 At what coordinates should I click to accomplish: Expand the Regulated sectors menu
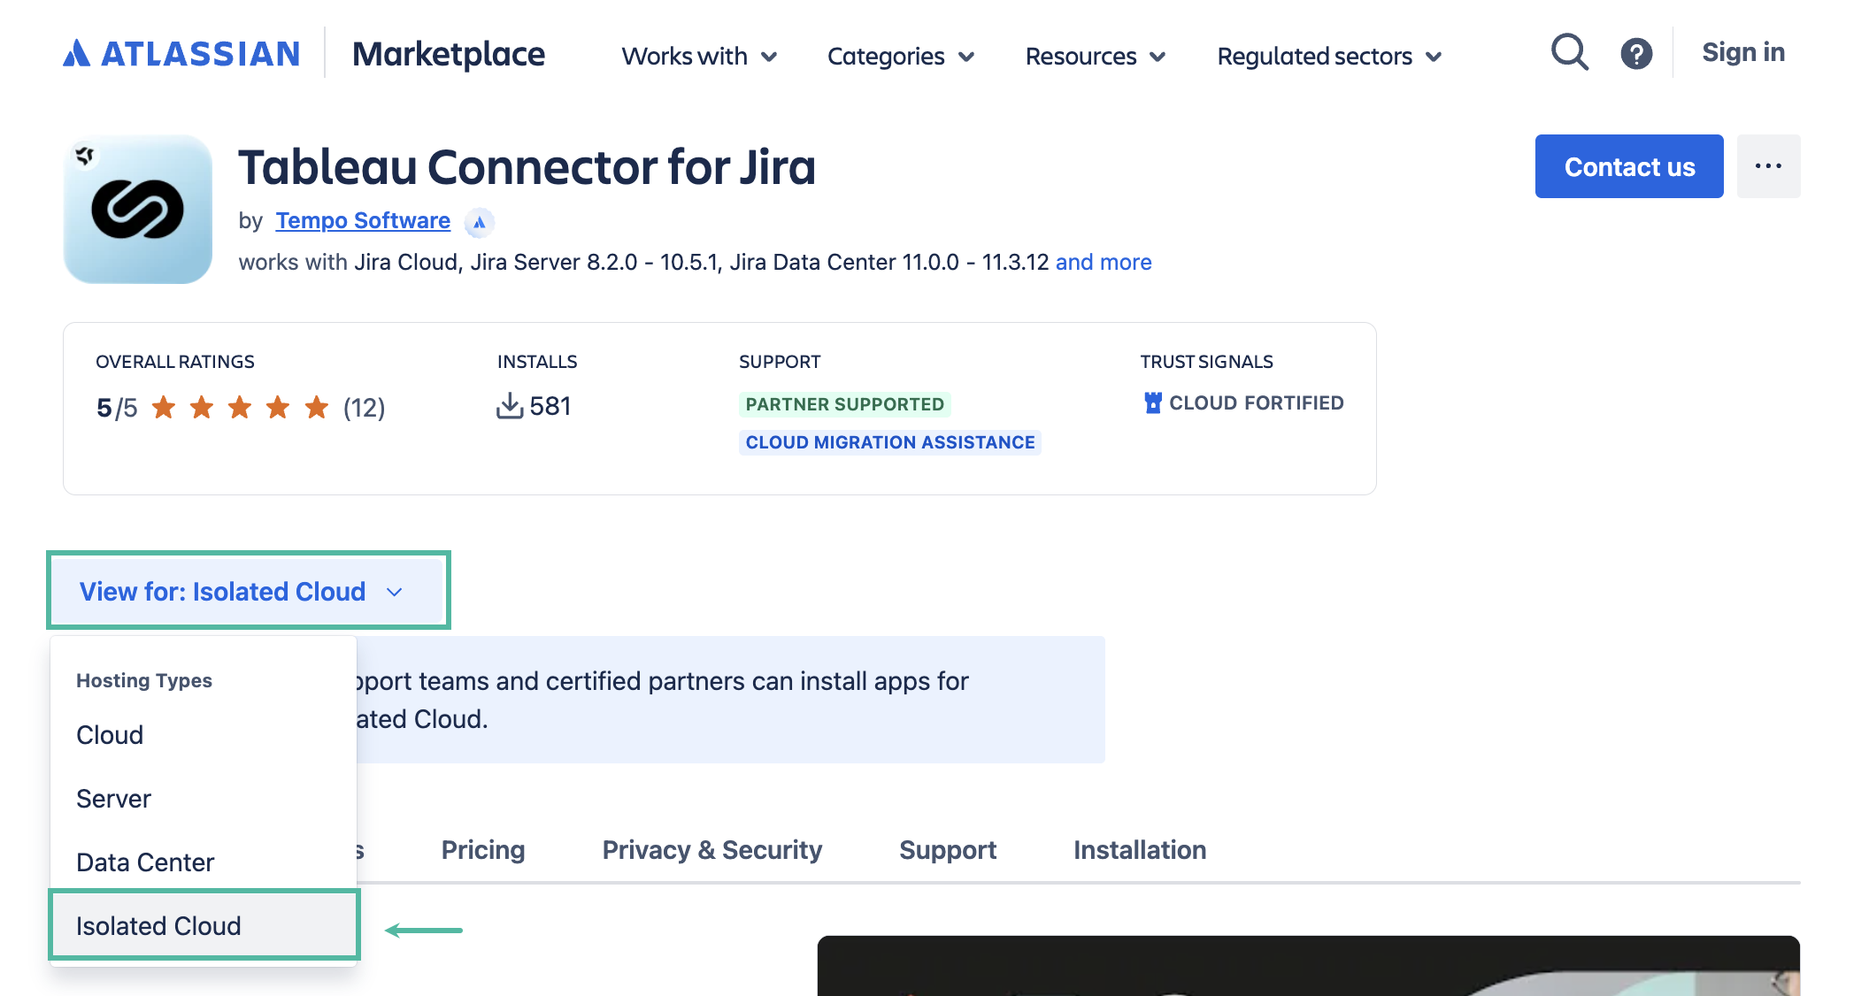pos(1329,56)
